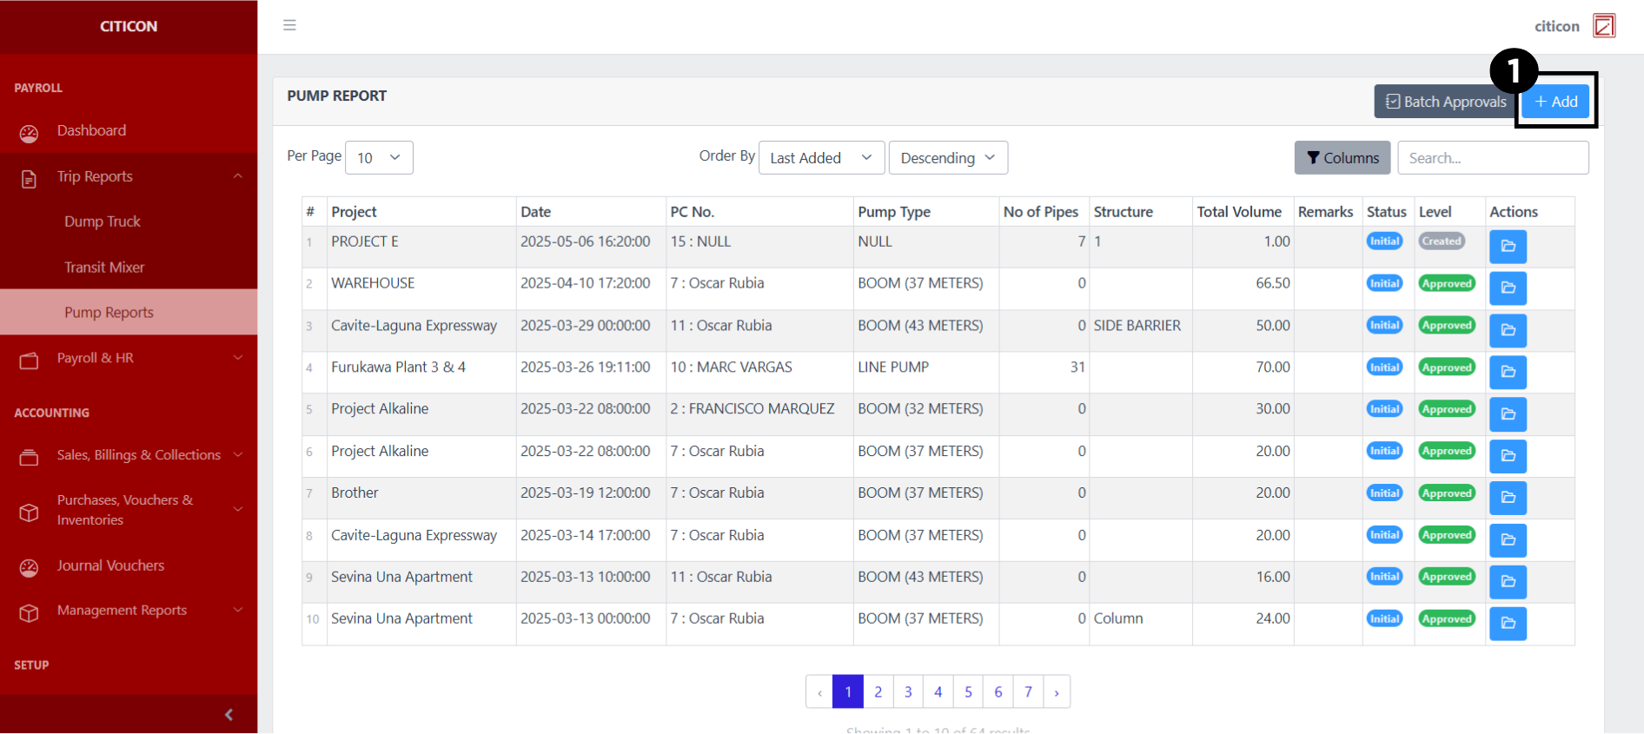Click the hamburger menu icon in header

tap(289, 25)
